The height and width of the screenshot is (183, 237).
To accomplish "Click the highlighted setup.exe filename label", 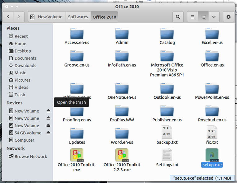I will (x=212, y=165).
